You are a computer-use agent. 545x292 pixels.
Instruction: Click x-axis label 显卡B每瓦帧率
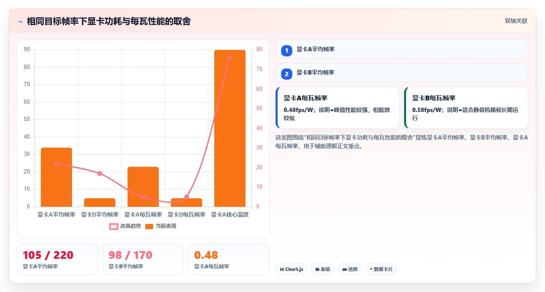(x=186, y=214)
